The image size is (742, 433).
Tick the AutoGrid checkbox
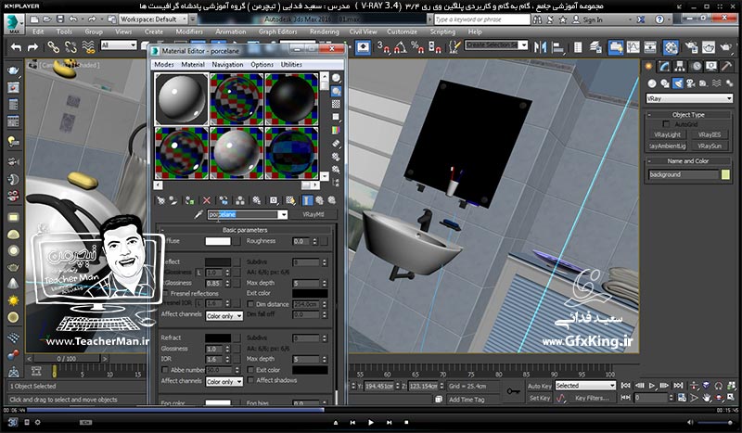pos(666,124)
